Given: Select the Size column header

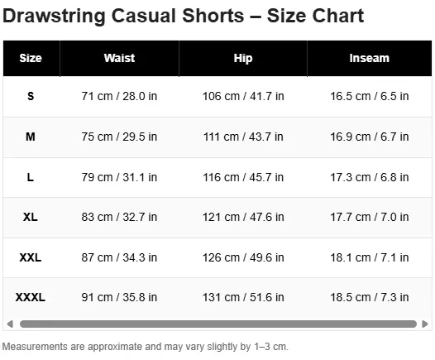Looking at the screenshot, I should tap(31, 58).
